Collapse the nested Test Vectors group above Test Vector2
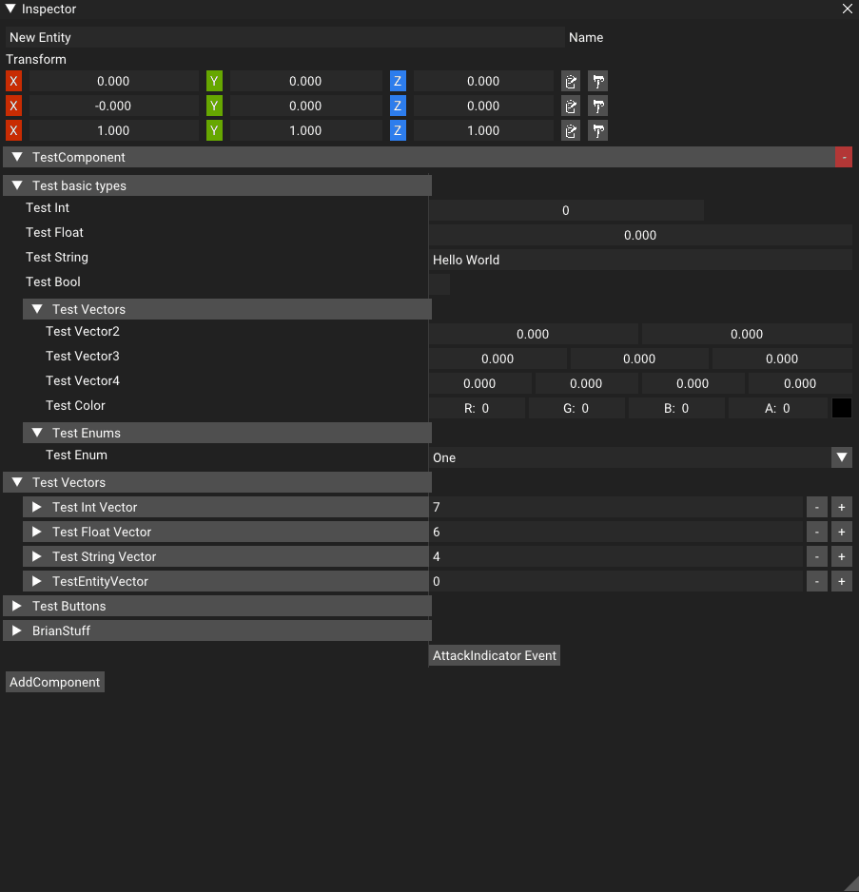This screenshot has height=892, width=859. pyautogui.click(x=227, y=309)
